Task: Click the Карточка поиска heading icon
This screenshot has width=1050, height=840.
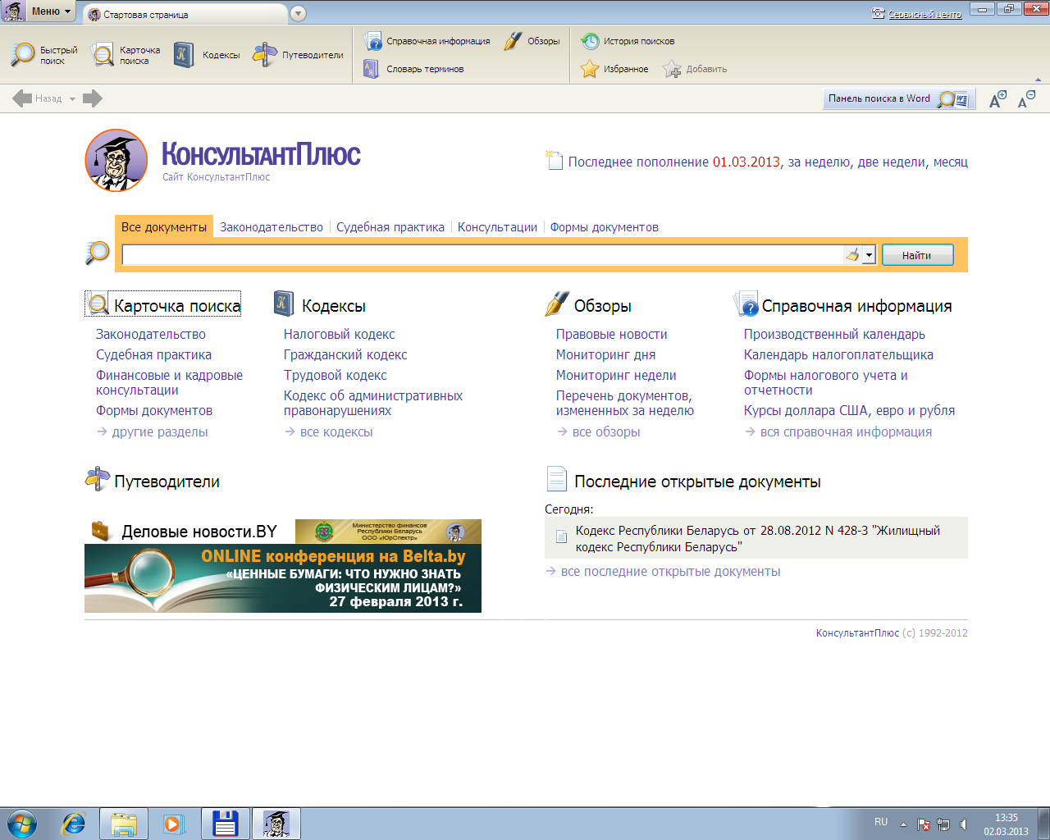Action: tap(98, 304)
